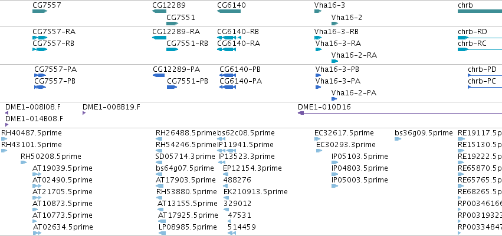Select the AT19039.5prime EST glyph
This screenshot has height=236, width=502.
(37, 174)
